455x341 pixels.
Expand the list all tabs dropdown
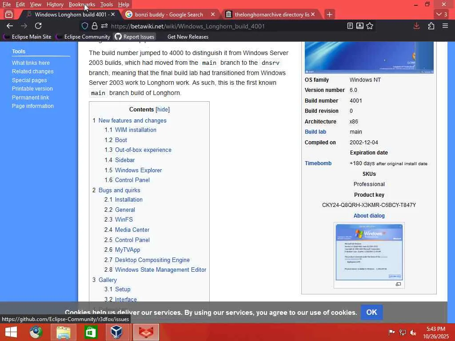click(x=442, y=14)
